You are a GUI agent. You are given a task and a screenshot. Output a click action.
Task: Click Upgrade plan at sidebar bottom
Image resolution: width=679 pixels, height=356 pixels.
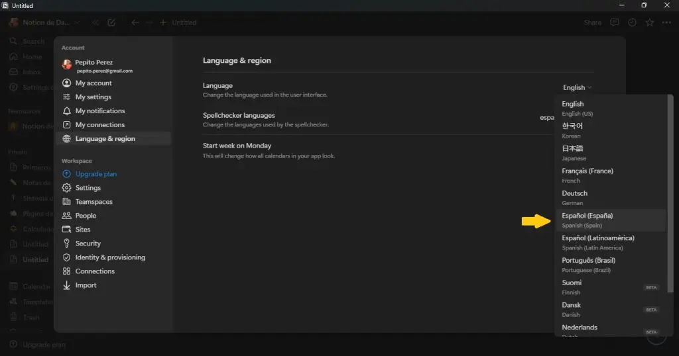point(38,344)
